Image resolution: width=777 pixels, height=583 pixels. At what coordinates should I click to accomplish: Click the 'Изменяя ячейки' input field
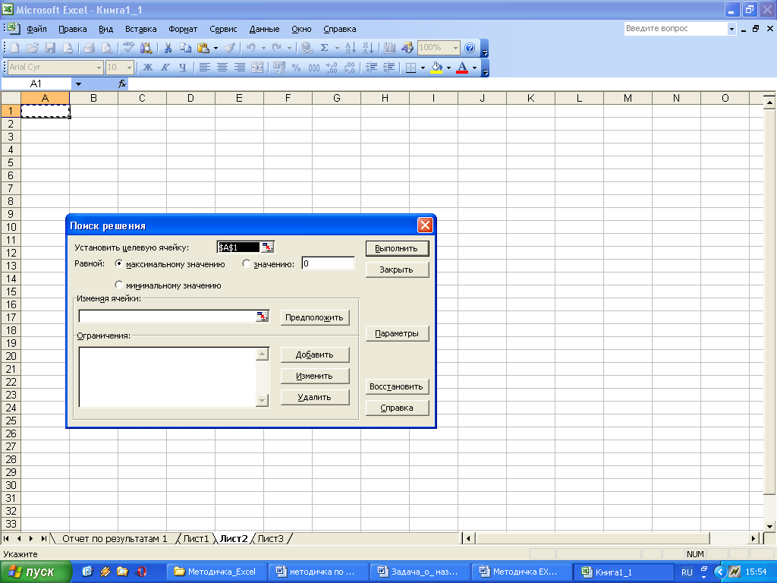168,317
